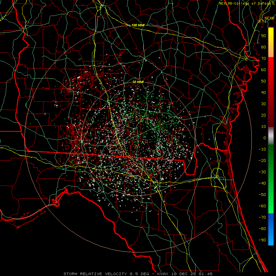Pick the gray zero-velocity segment of color bar
The width and height of the screenshot is (276, 276).
pyautogui.click(x=271, y=136)
